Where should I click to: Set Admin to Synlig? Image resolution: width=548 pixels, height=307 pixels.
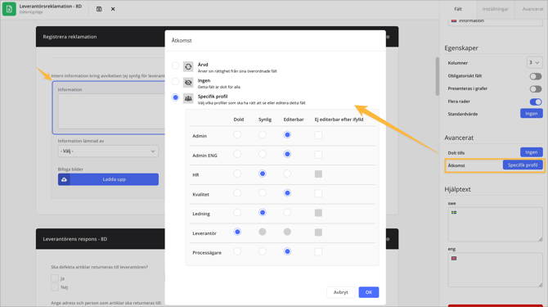click(x=263, y=134)
